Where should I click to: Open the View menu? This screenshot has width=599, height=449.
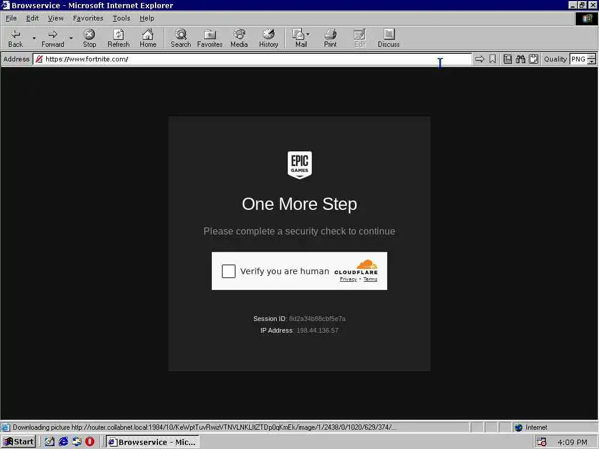click(56, 18)
